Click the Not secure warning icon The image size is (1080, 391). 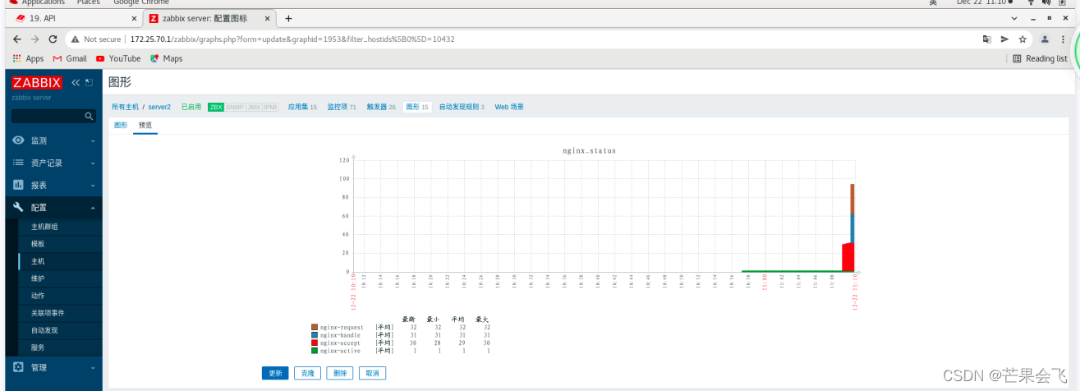coord(76,39)
